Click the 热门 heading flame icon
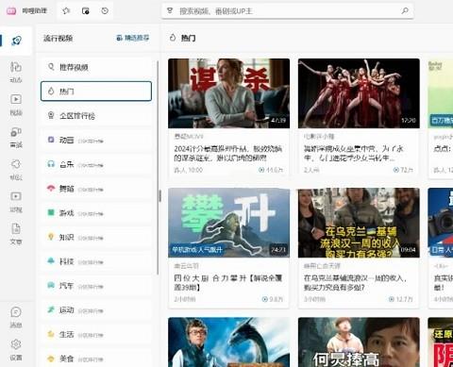The width and height of the screenshot is (453, 367). (x=173, y=38)
